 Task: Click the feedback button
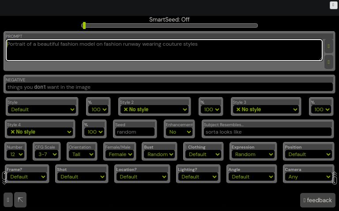(x=317, y=200)
